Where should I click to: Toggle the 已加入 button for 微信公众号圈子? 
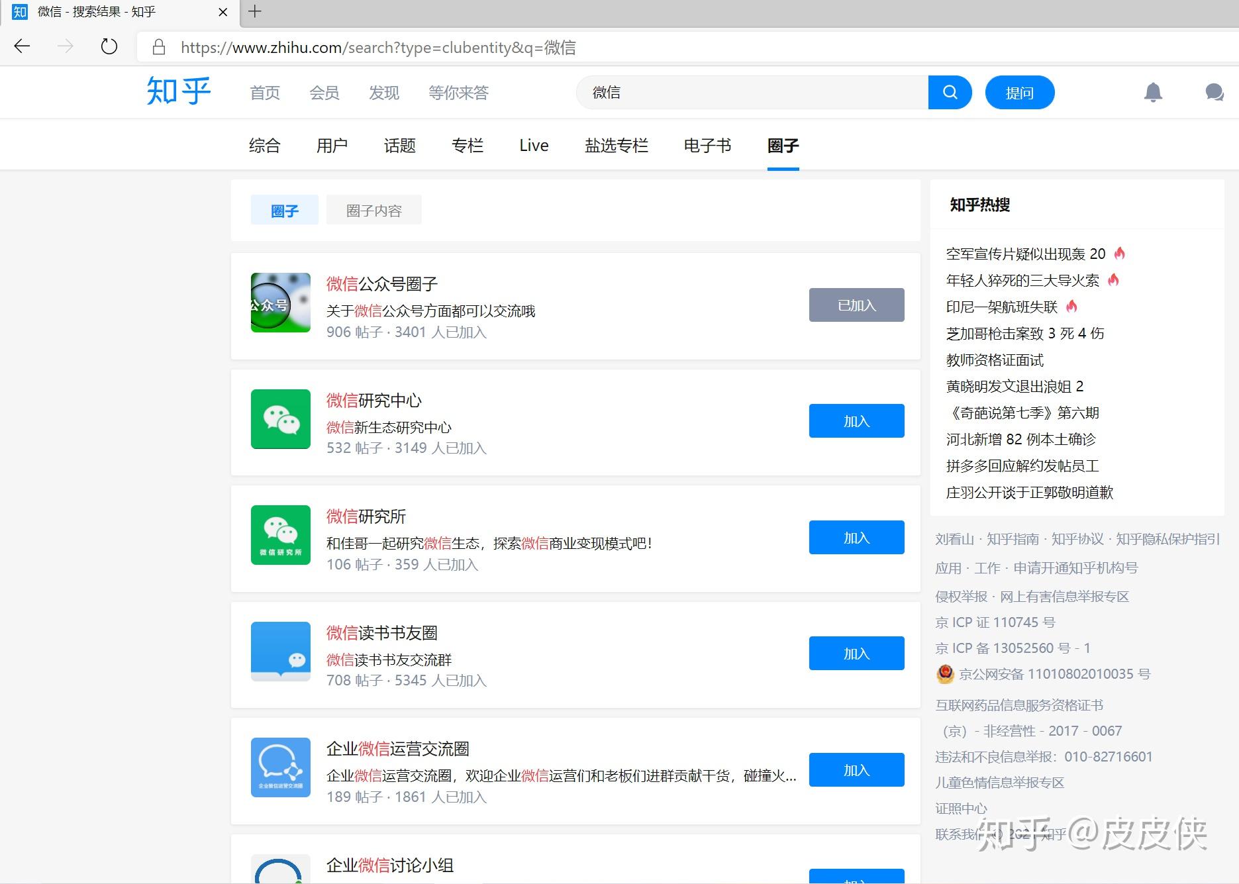point(856,305)
